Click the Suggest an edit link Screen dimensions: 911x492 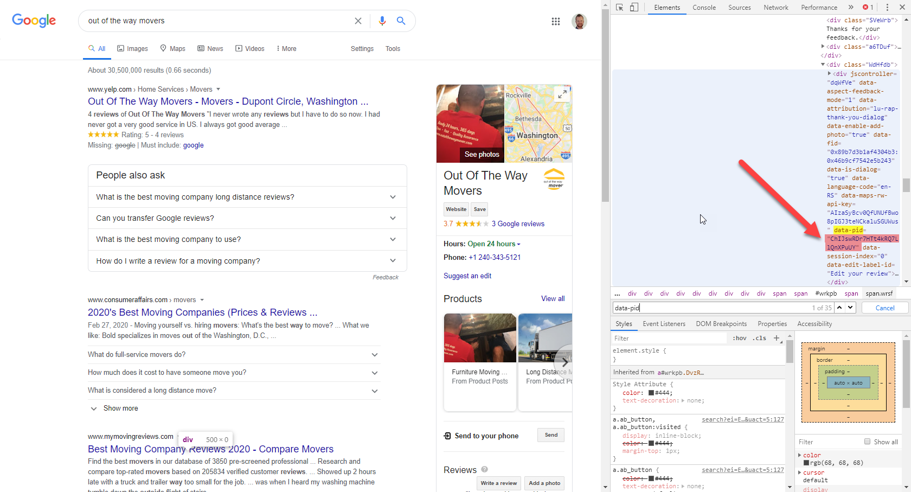[467, 276]
